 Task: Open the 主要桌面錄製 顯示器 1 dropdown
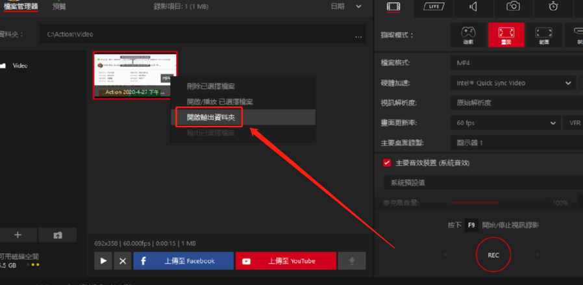click(x=516, y=143)
